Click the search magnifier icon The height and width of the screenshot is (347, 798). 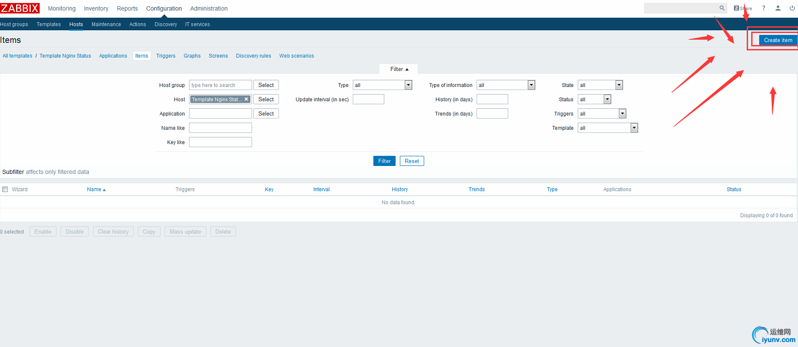click(x=722, y=8)
